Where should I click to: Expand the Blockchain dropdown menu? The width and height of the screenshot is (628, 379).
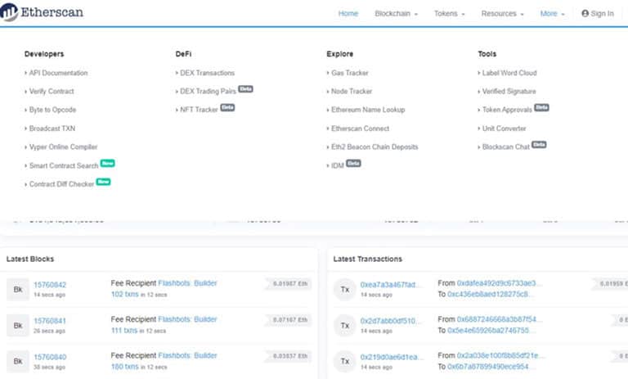pos(396,13)
